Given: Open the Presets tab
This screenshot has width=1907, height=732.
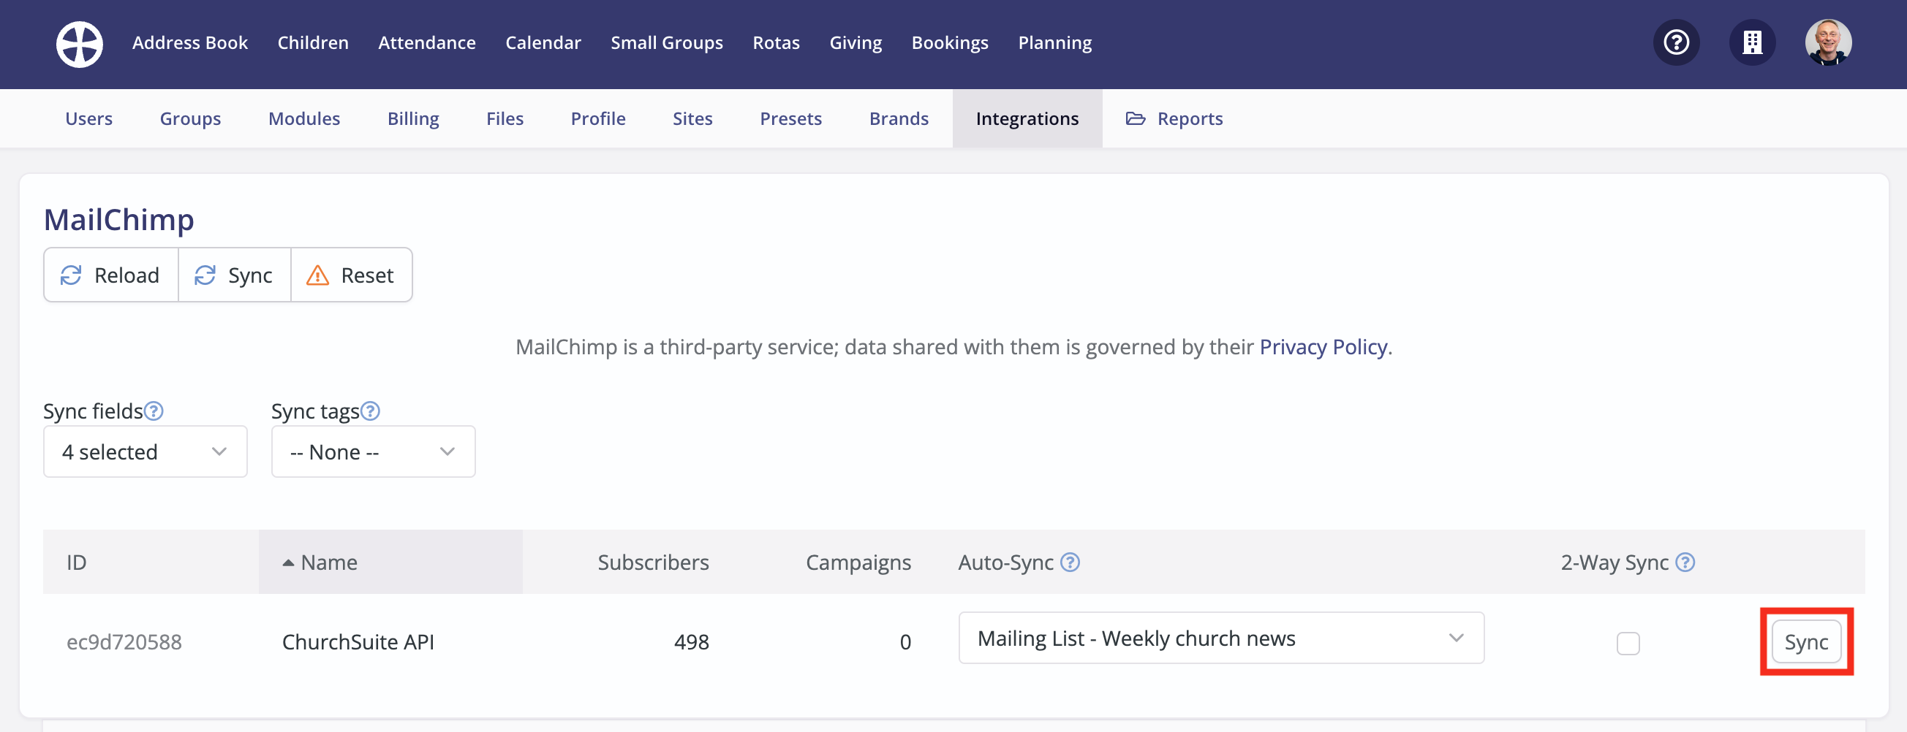Looking at the screenshot, I should [x=790, y=118].
